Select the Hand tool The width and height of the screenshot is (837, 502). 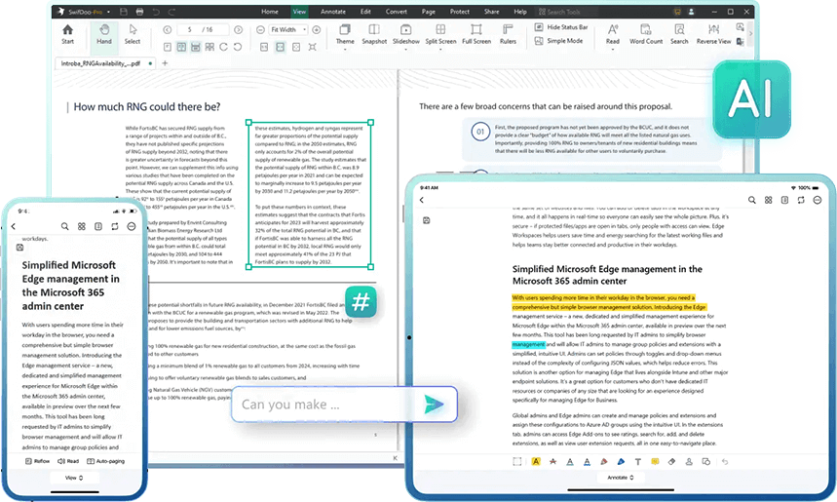click(104, 34)
